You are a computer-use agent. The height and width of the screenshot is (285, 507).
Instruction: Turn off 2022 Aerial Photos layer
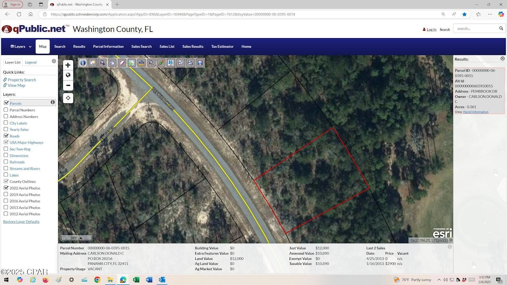click(6, 188)
